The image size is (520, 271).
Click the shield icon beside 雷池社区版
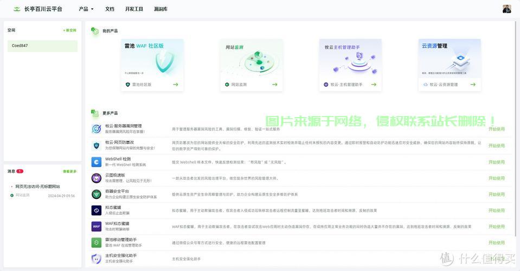[127, 85]
